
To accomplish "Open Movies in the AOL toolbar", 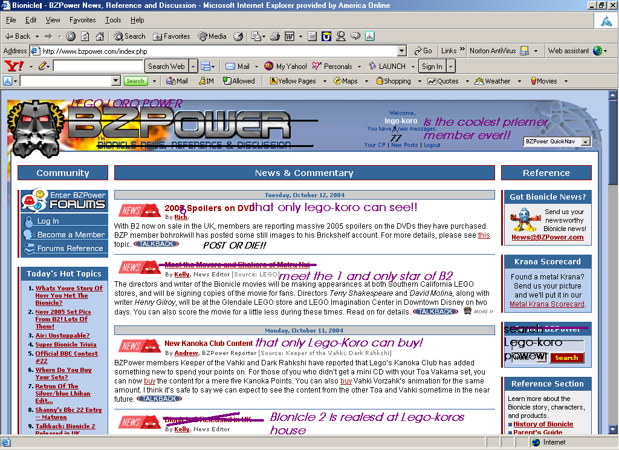I will click(x=544, y=81).
